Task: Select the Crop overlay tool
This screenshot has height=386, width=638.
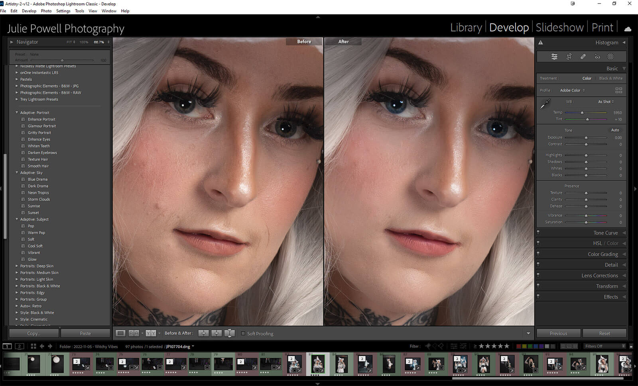Action: 569,57
